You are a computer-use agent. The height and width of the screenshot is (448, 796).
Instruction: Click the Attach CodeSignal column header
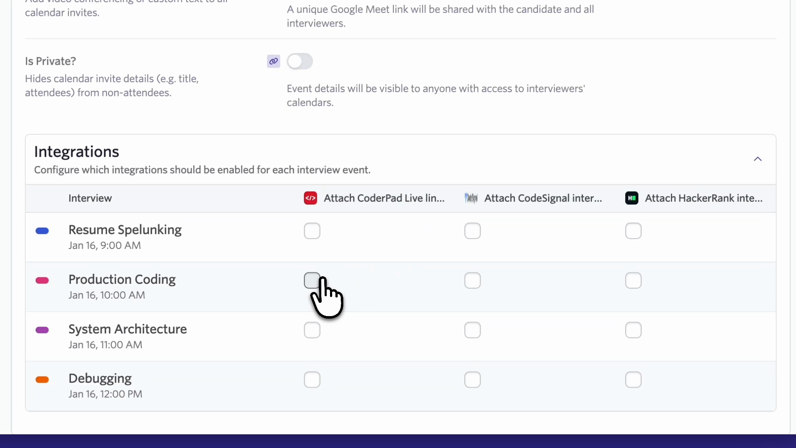coord(543,198)
